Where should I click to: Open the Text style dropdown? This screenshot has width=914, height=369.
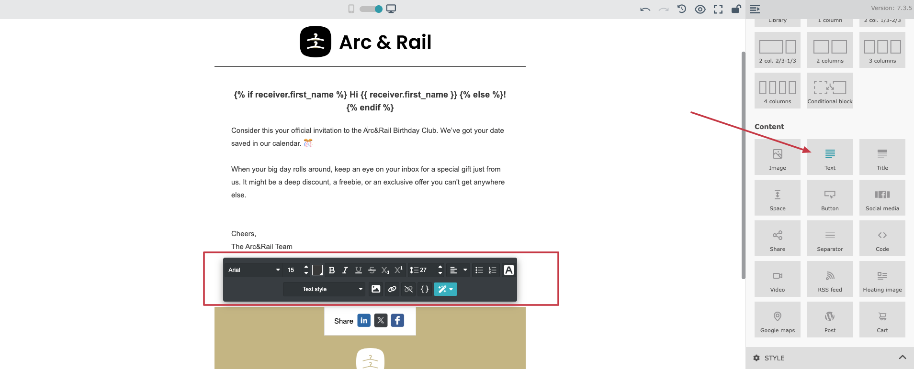324,289
